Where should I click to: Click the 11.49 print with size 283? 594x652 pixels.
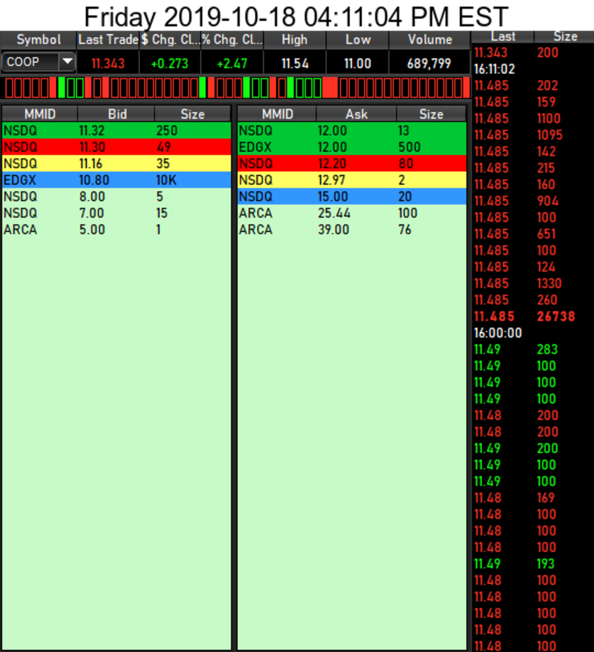(533, 349)
